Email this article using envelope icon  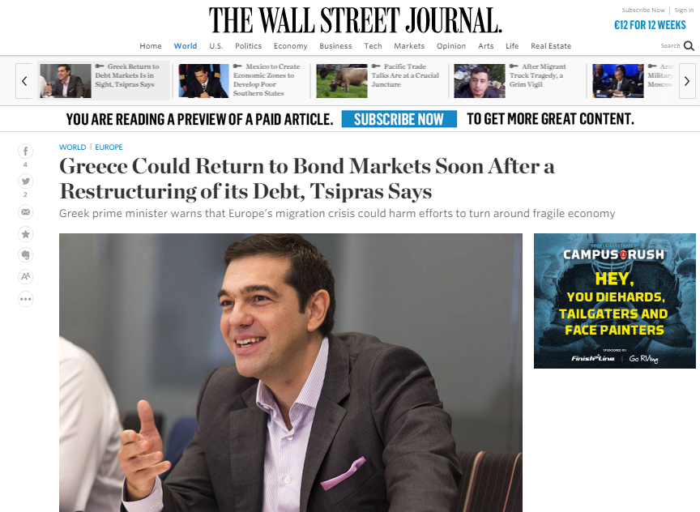coord(25,211)
